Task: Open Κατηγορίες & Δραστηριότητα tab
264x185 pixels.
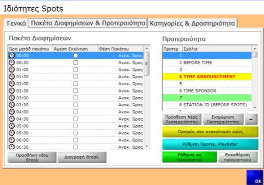Action: [192, 23]
